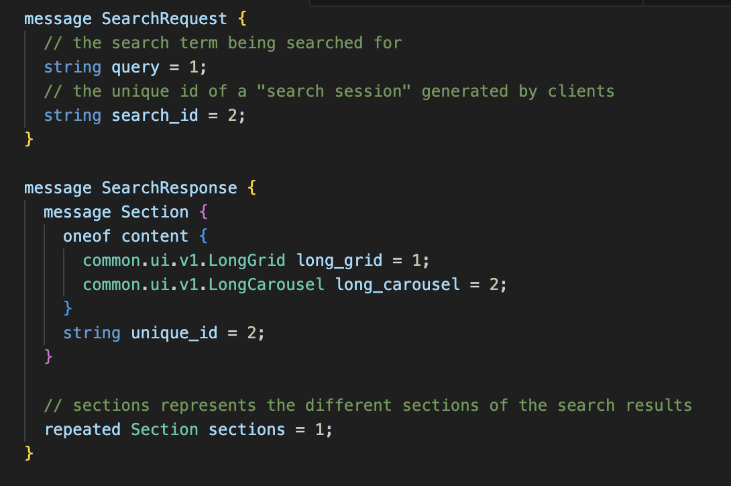Screen dimensions: 731x486
Task: Click the opening brace after SearchRequest
Action: (x=242, y=19)
